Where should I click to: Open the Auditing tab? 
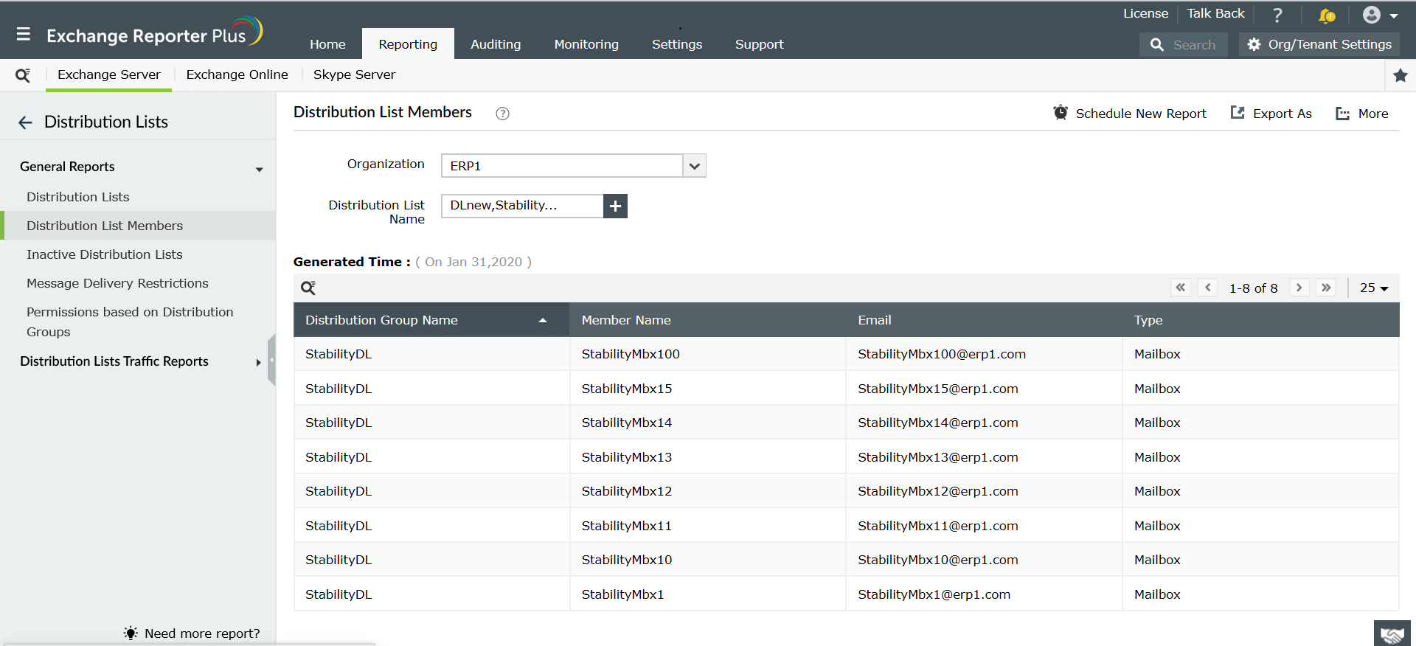point(496,44)
